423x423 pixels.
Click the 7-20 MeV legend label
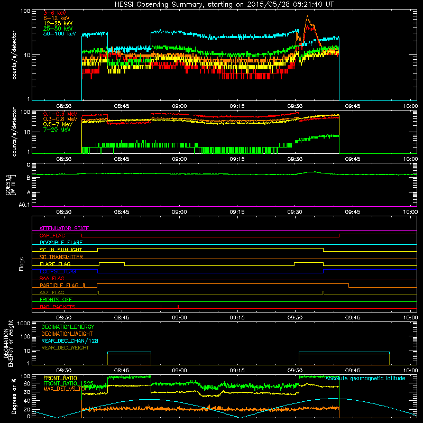coord(57,130)
